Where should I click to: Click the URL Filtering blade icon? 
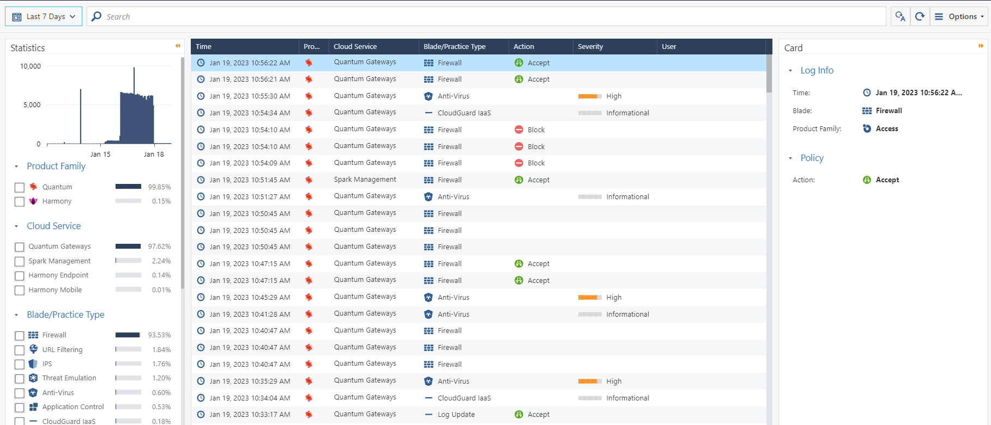(x=33, y=349)
